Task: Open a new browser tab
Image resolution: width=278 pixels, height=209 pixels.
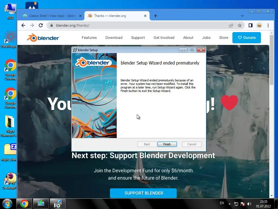Action: (156, 16)
